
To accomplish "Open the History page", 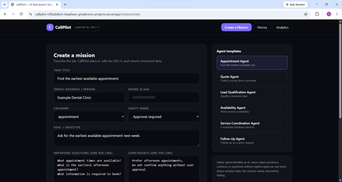I will (x=262, y=27).
